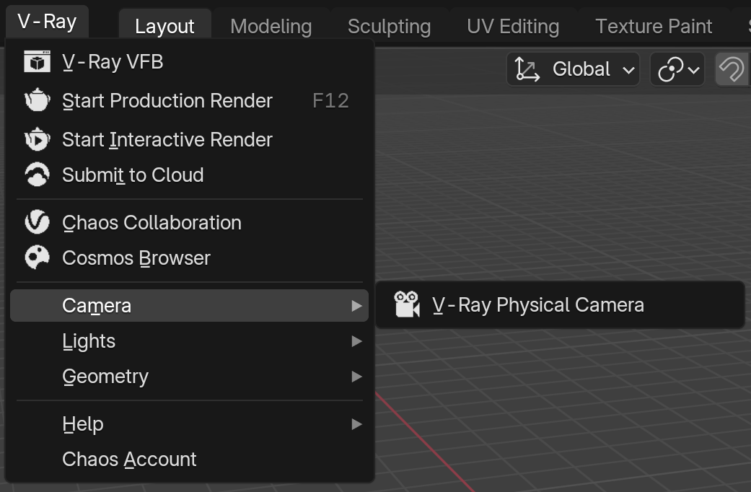Click the camera icon for V-Ray Physical Camera
The image size is (751, 492).
pyautogui.click(x=407, y=304)
